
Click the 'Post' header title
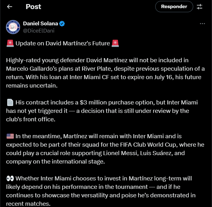pos(33,7)
